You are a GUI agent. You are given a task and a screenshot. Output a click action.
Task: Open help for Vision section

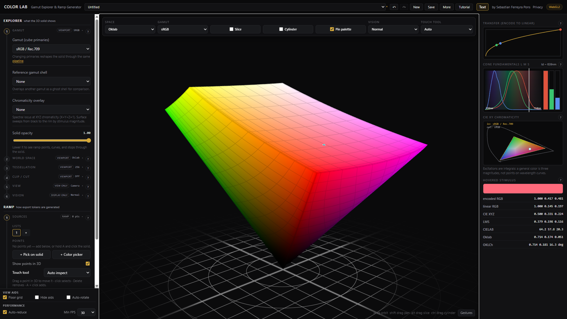88,196
